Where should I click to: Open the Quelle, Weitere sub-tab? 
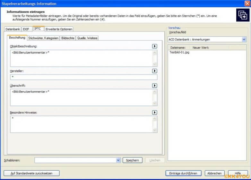pyautogui.click(x=87, y=38)
